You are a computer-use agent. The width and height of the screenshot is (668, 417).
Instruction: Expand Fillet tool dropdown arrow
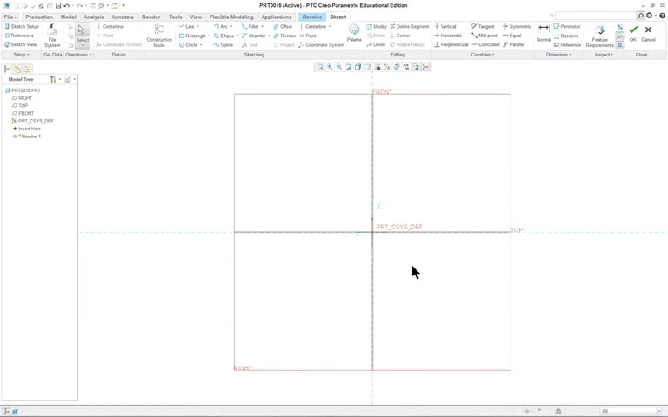263,26
